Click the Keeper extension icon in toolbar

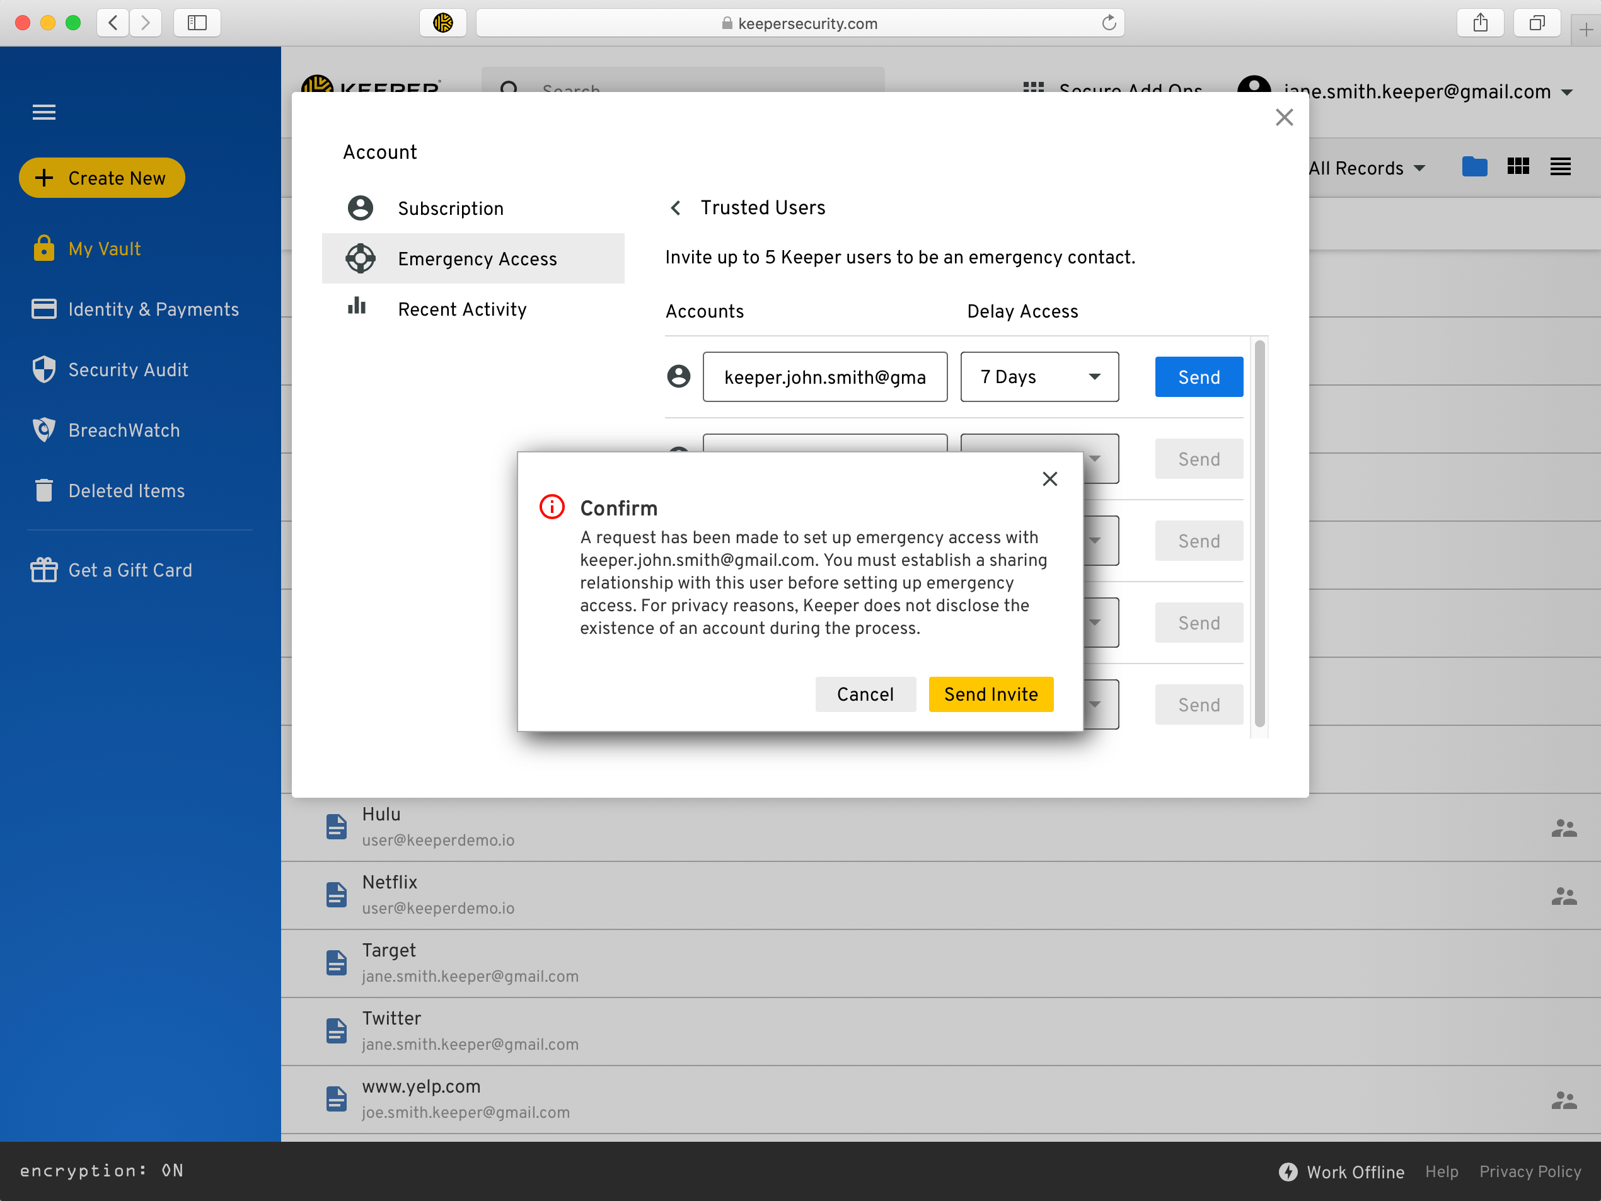click(443, 23)
